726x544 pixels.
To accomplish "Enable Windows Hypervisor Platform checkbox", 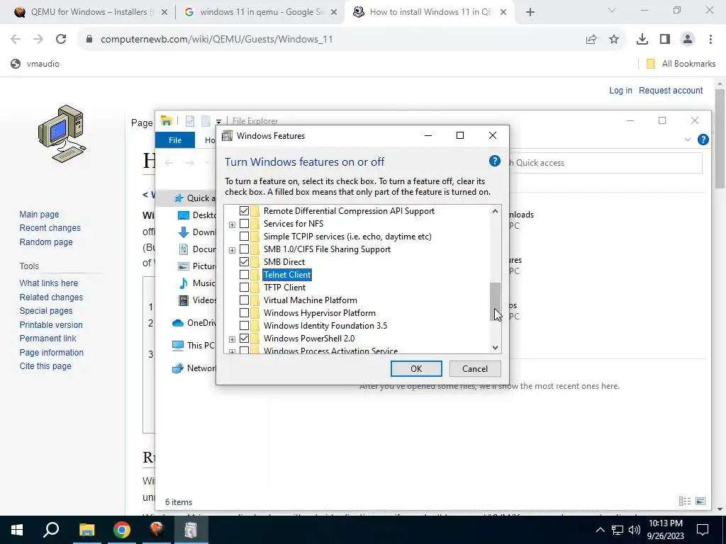I will pyautogui.click(x=244, y=313).
